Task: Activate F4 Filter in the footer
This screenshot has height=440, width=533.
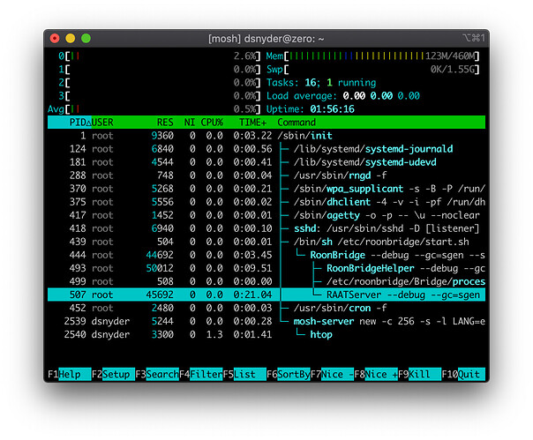Action: click(201, 374)
